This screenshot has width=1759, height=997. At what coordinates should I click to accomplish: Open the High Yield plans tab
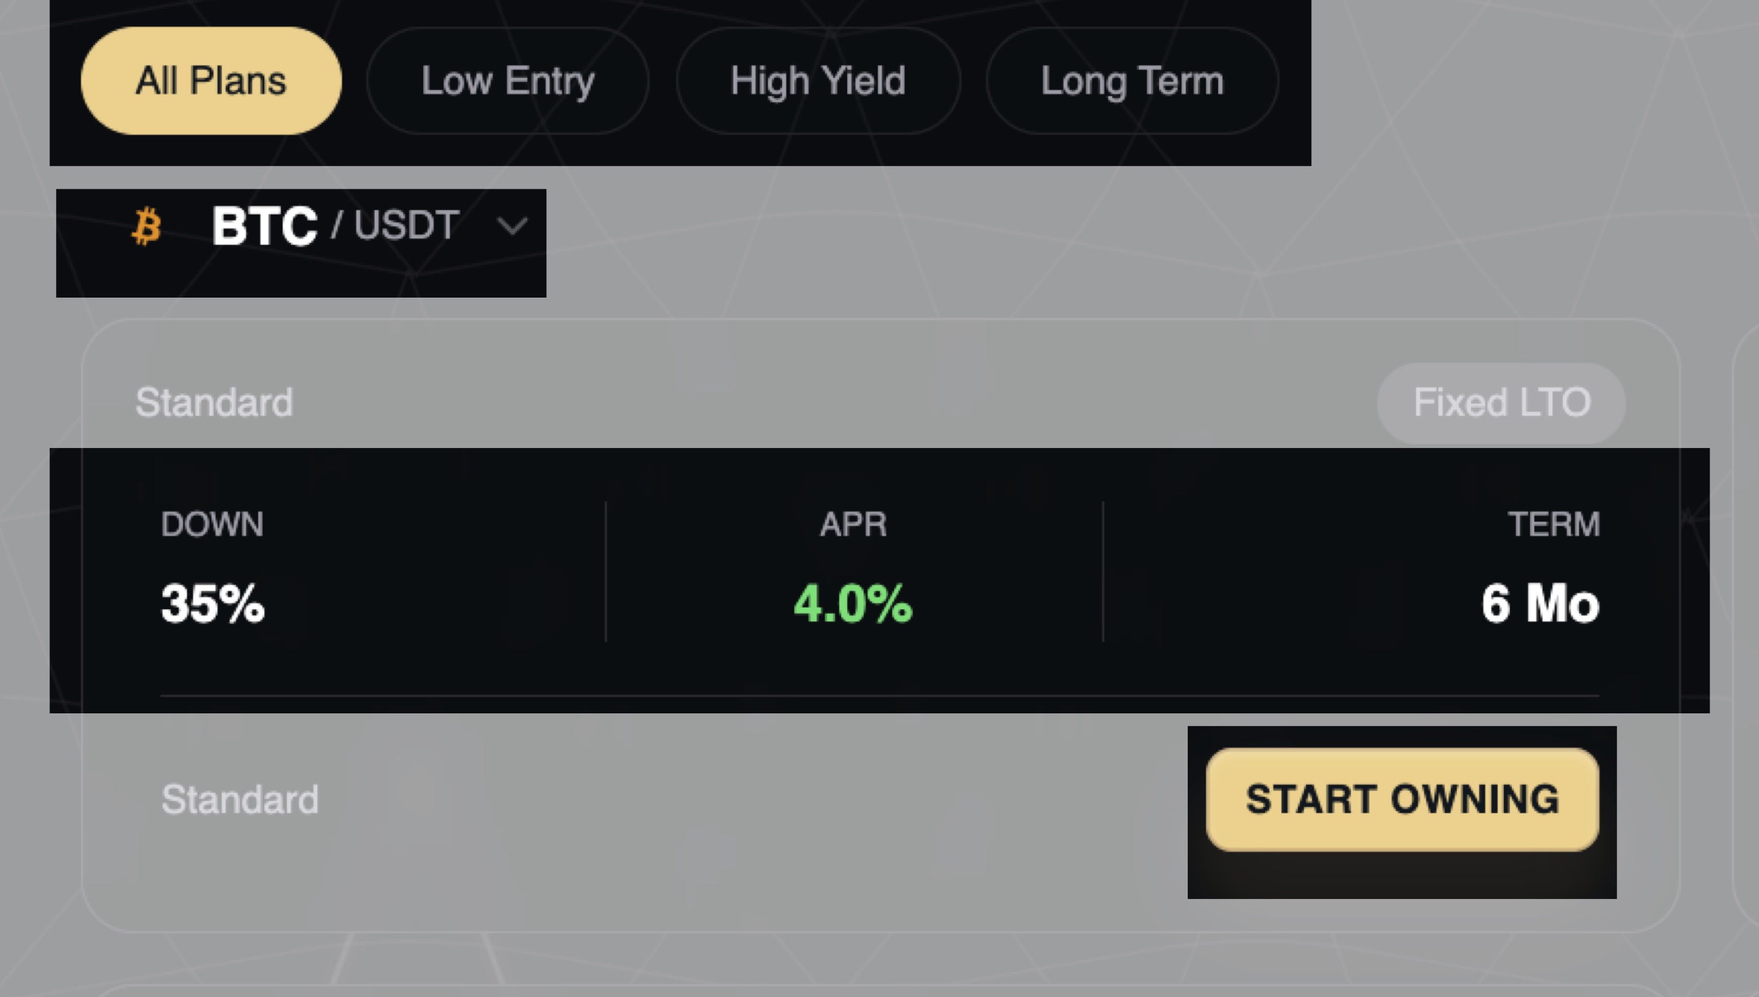[x=817, y=81]
